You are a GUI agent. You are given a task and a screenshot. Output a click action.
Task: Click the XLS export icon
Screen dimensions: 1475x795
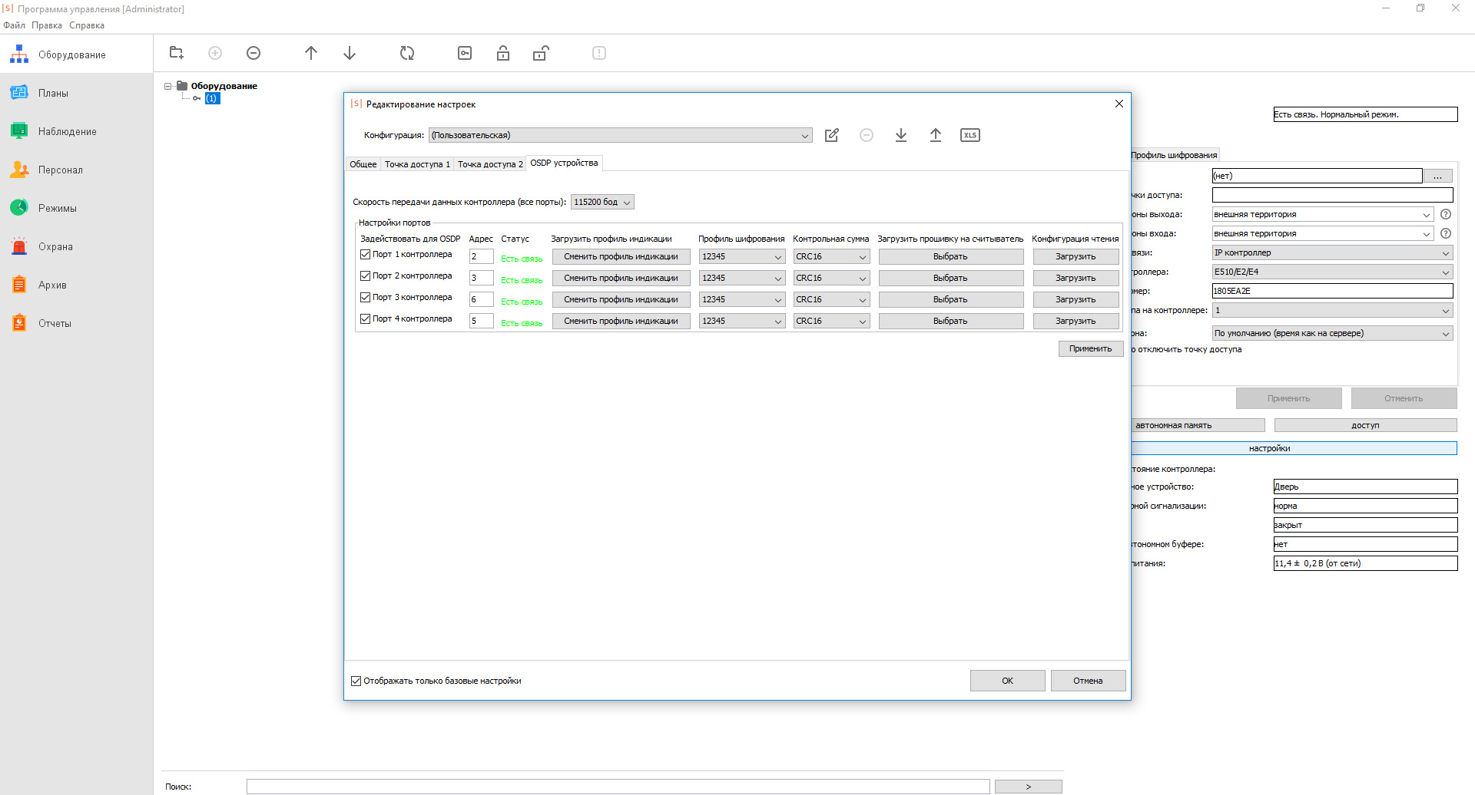(x=970, y=135)
